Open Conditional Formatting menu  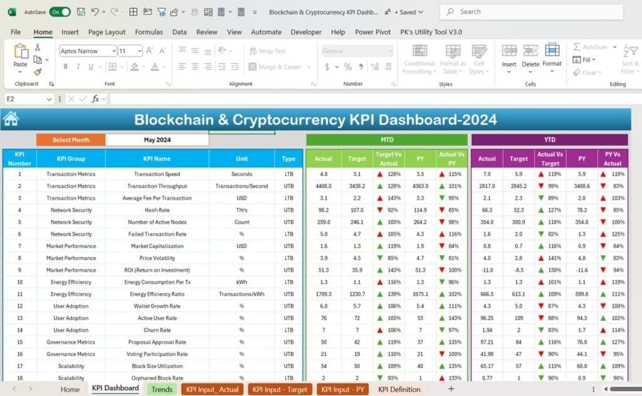tap(419, 60)
